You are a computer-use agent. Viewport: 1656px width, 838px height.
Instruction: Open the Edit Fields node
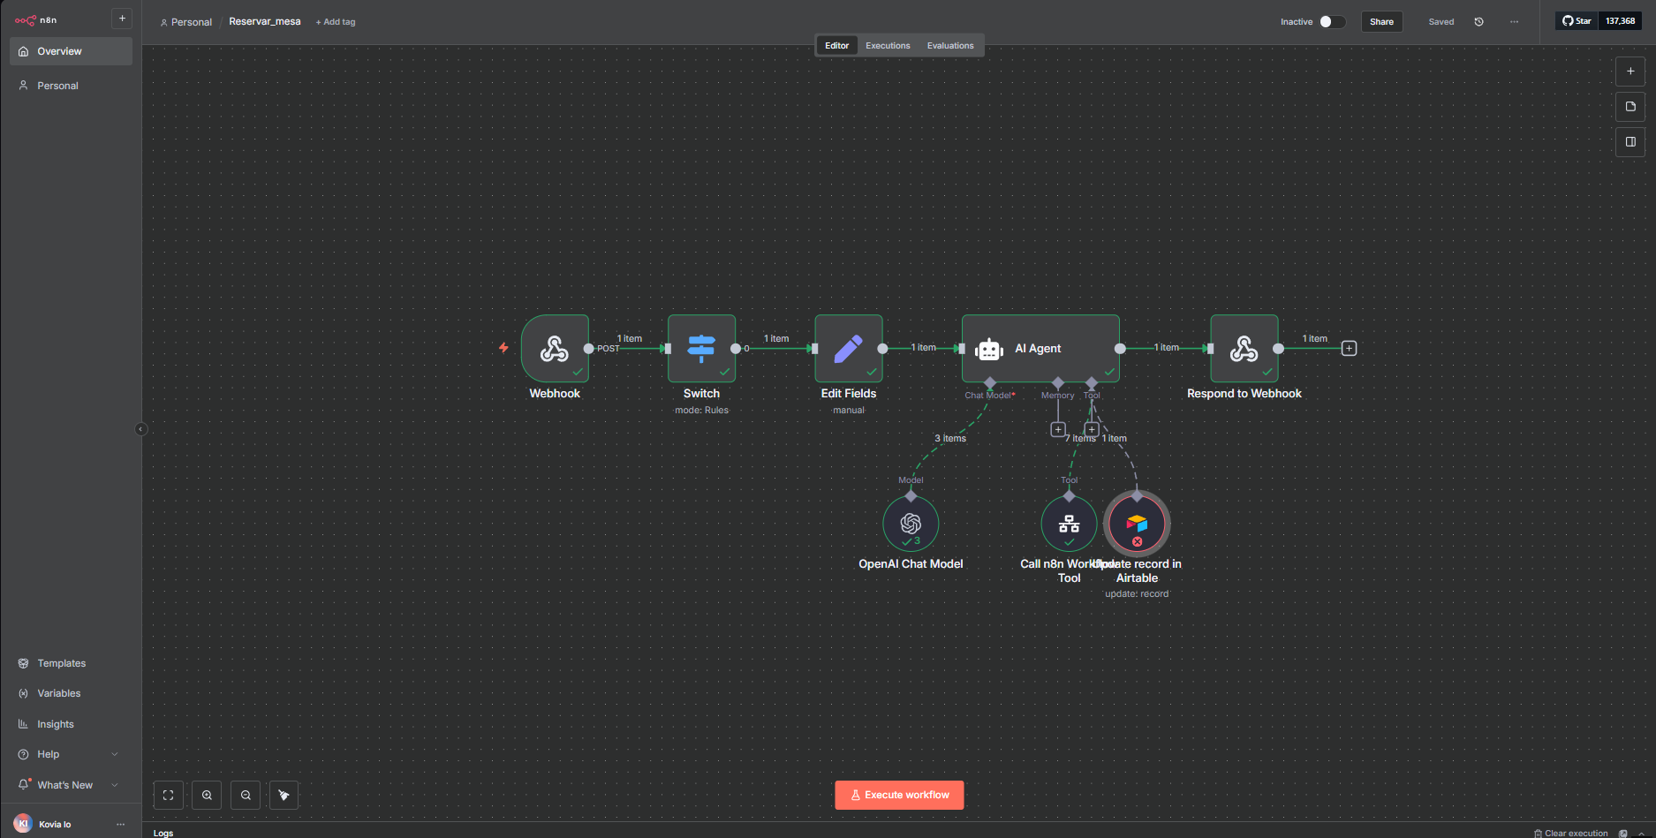[848, 349]
